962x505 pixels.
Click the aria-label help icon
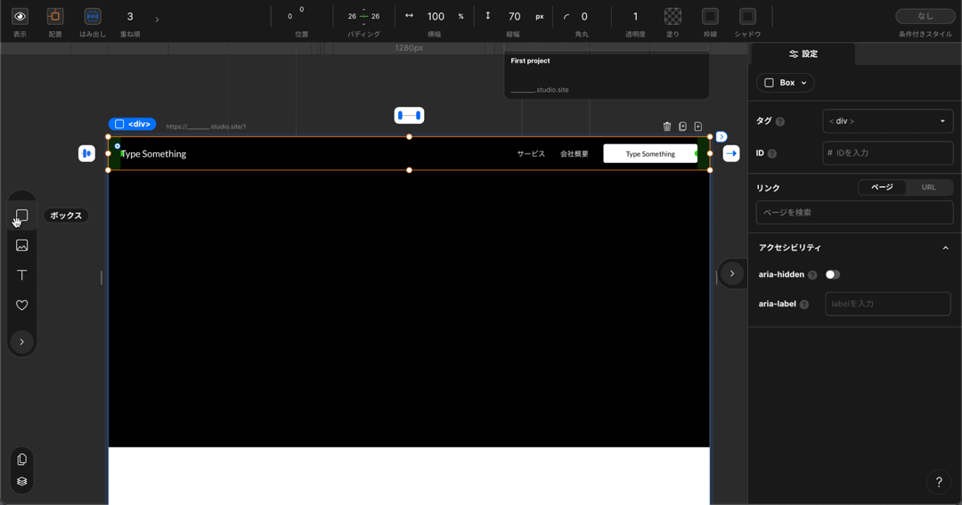click(x=803, y=305)
